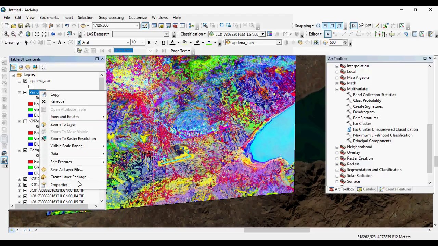This screenshot has width=438, height=246.
Task: Open the Iso Cluster Unsupervised Classification tool
Action: [385, 129]
